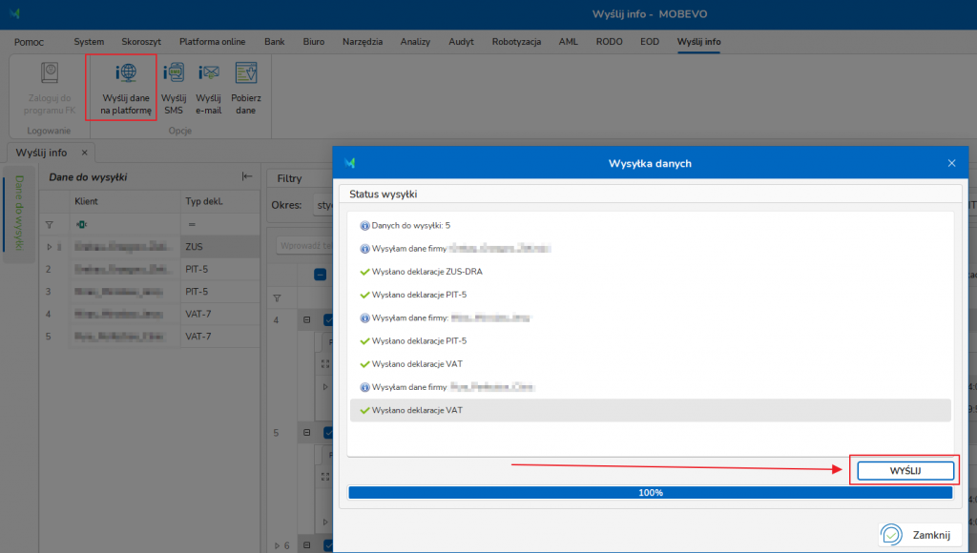
Task: Select the ZUS cell in row 1
Action: click(x=220, y=247)
